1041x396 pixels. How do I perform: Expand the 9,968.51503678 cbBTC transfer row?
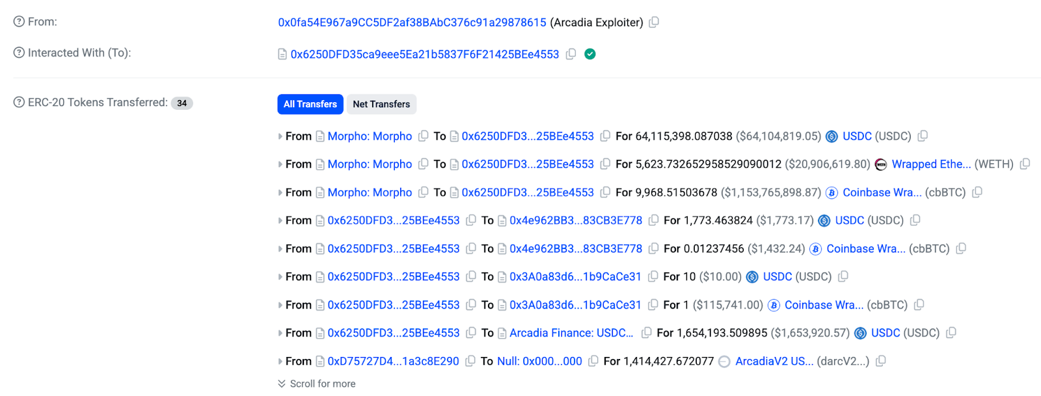coord(280,192)
